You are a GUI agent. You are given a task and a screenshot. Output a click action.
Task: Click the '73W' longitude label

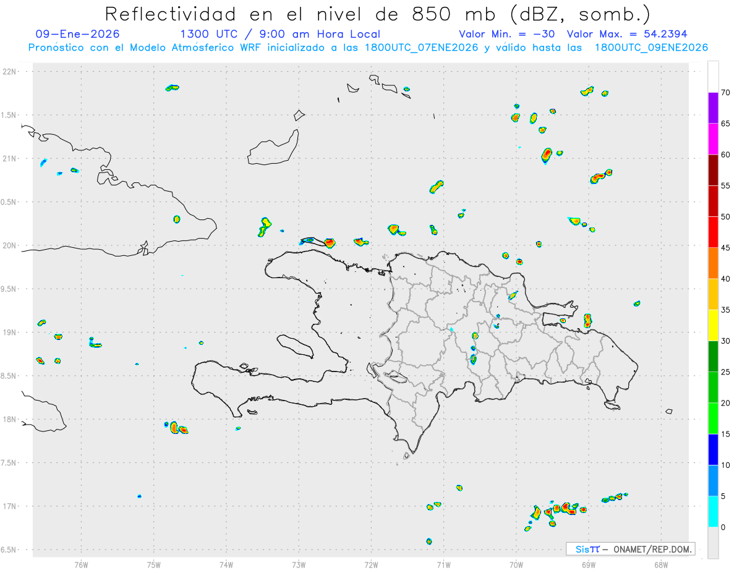tap(299, 564)
